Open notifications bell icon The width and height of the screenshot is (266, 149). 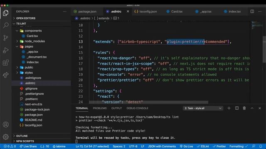tap(261, 146)
